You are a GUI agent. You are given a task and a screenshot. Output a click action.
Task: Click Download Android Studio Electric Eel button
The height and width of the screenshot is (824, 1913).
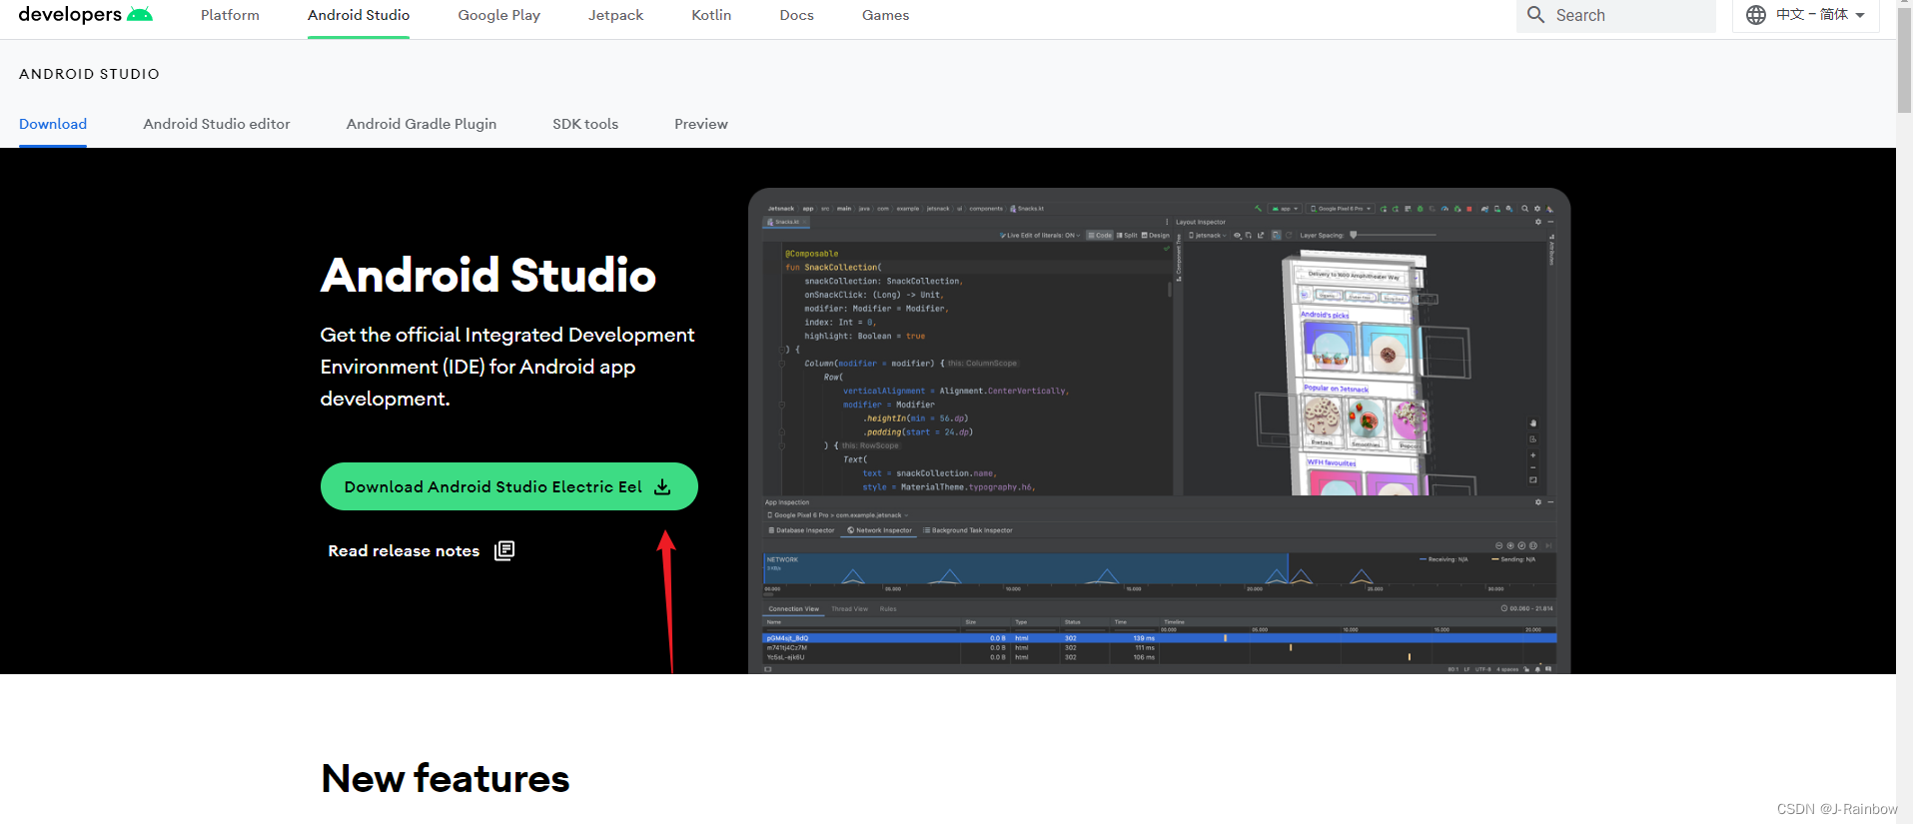(509, 486)
